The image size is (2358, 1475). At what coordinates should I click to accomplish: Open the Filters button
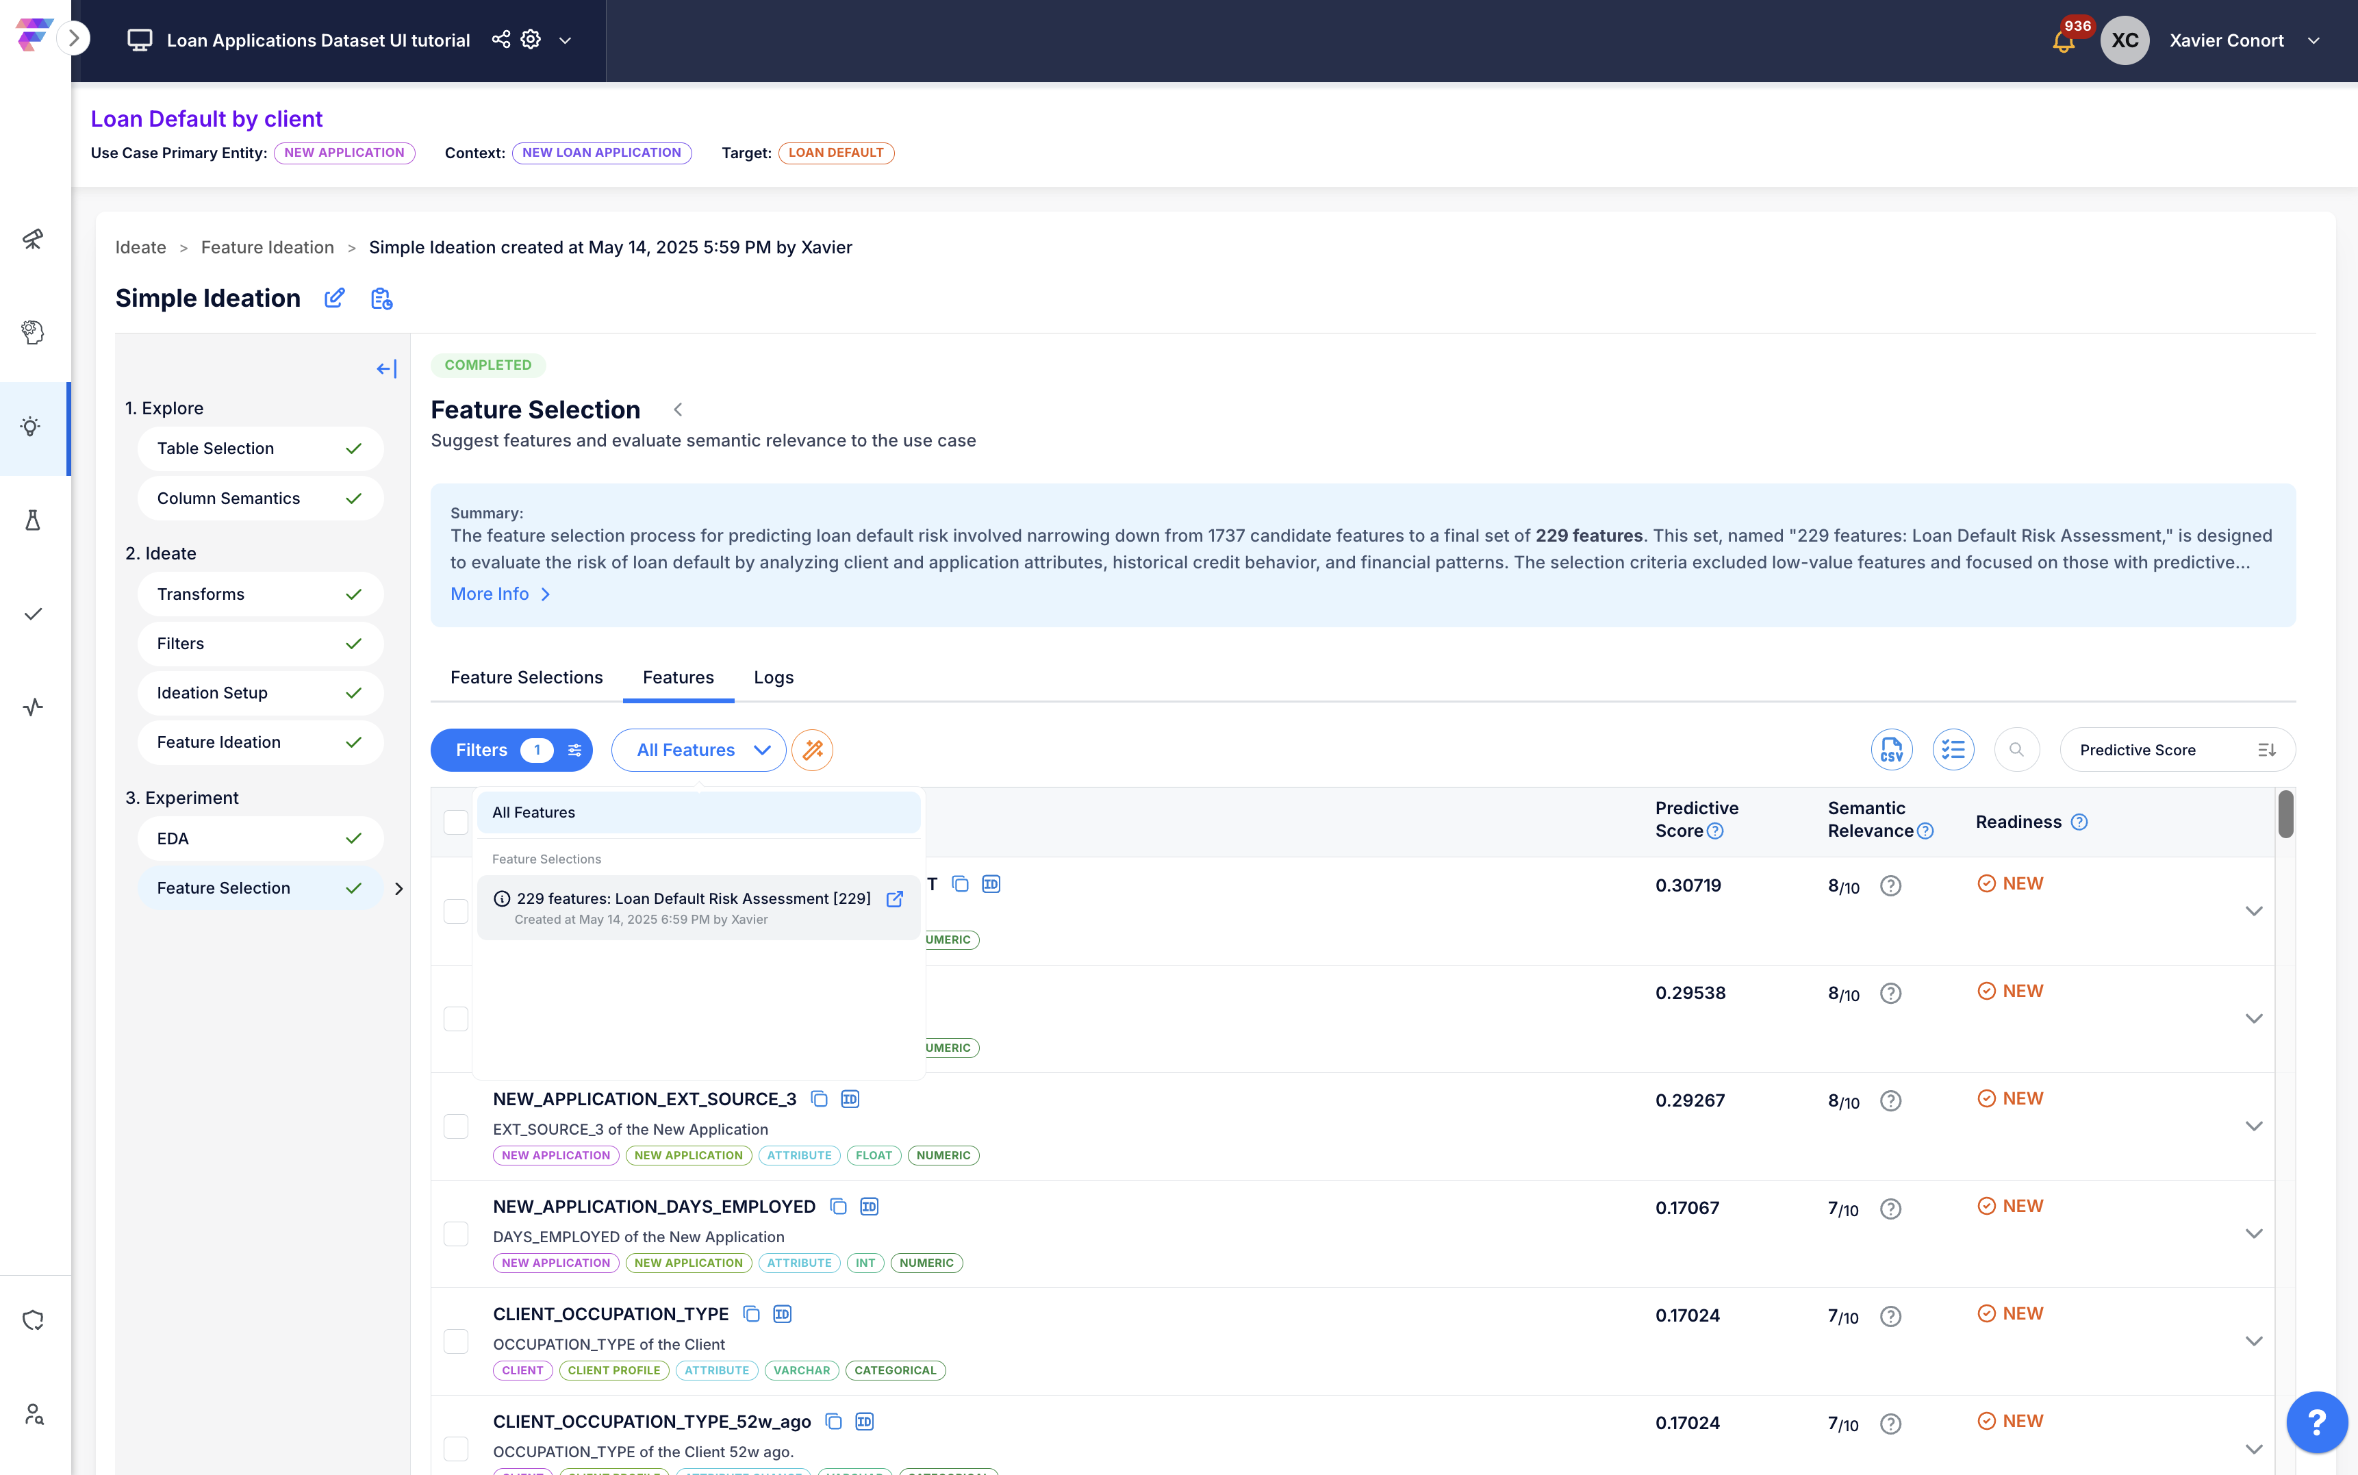[511, 749]
